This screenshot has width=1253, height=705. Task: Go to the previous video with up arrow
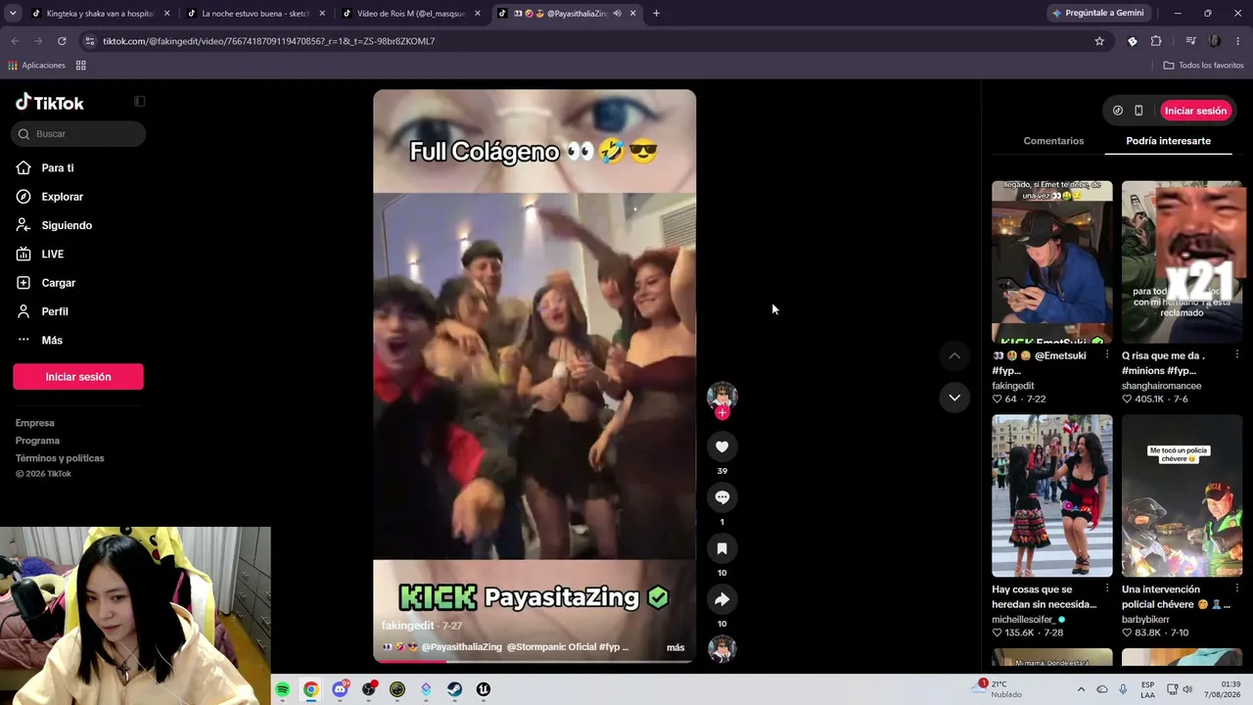pos(954,355)
